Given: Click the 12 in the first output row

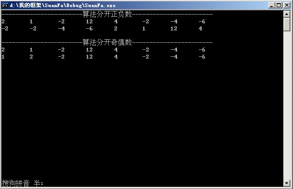Looking at the screenshot, I should click(89, 22).
